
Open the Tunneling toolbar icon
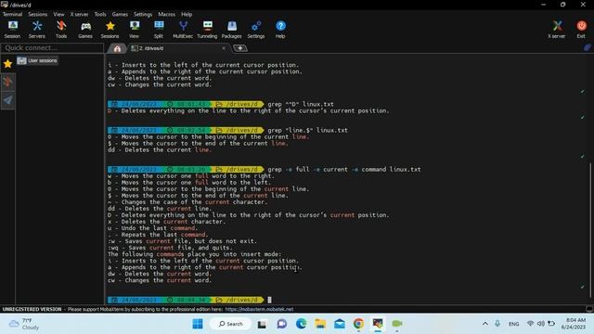207,30
